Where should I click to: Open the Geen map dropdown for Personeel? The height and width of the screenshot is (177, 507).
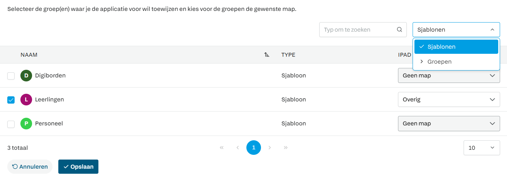click(x=449, y=124)
